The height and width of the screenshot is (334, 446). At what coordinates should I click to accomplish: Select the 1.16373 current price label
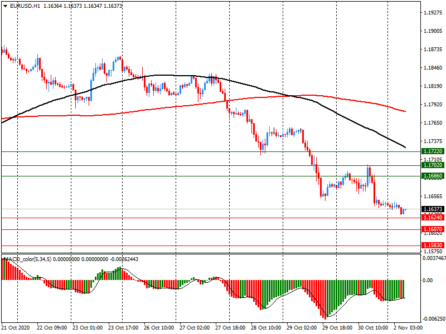coord(433,209)
